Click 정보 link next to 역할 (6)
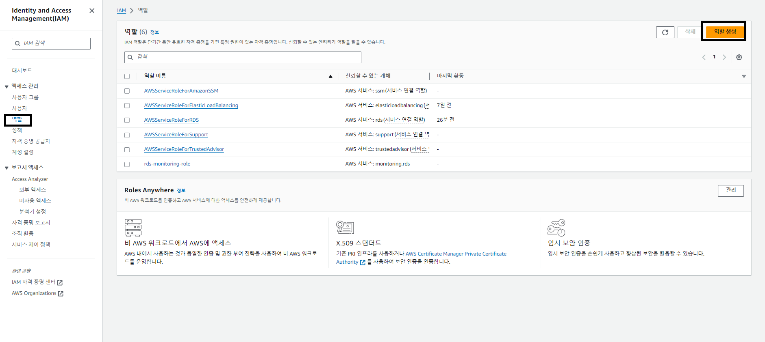Image resolution: width=765 pixels, height=342 pixels. point(154,32)
